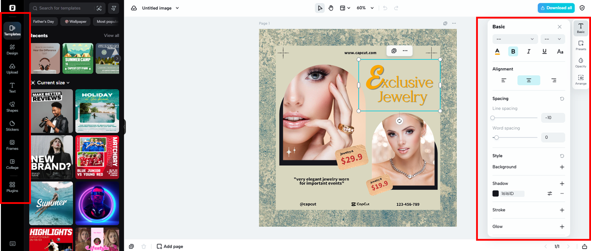591x251 pixels.
Task: Open the template filter icon
Action: point(114,8)
